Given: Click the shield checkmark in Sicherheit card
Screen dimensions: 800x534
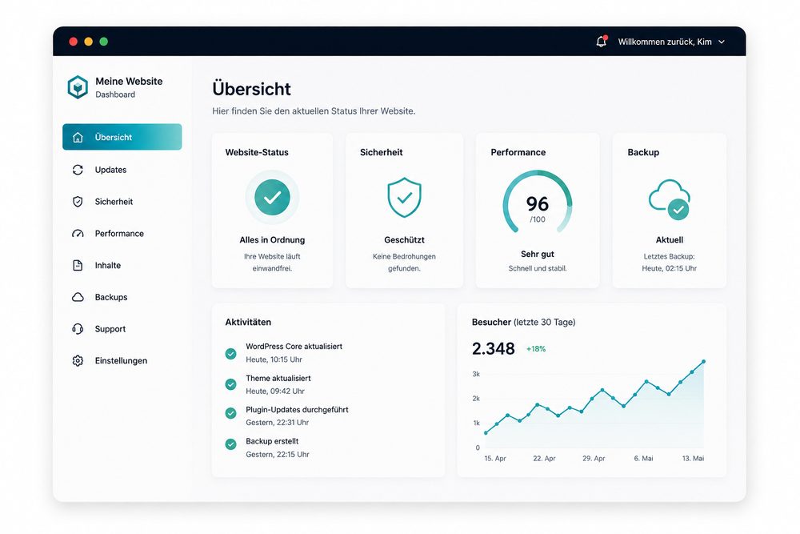Looking at the screenshot, I should 404,197.
